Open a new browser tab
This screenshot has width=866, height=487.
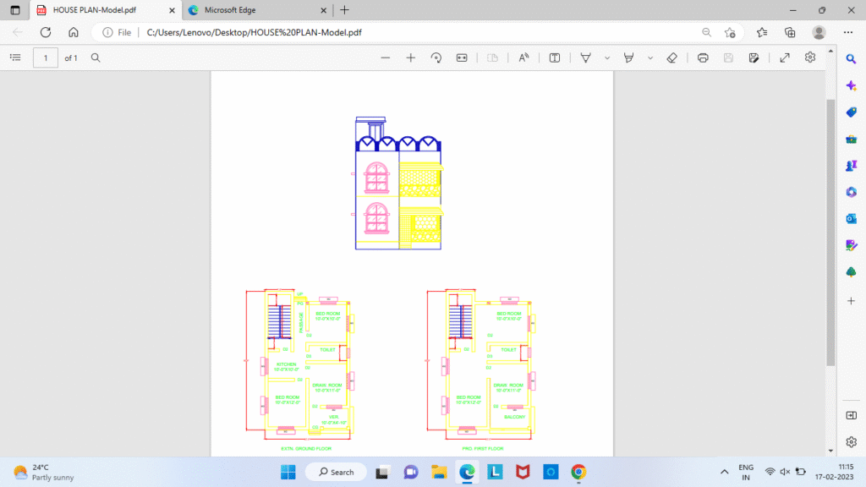coord(345,10)
